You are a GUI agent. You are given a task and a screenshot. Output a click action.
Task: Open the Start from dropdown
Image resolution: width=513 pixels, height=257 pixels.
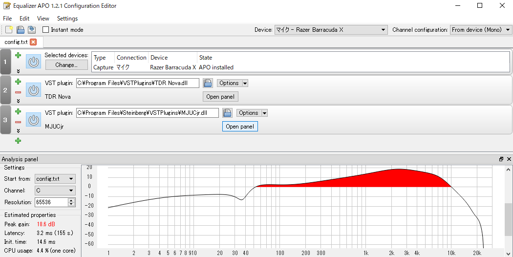[x=55, y=179]
